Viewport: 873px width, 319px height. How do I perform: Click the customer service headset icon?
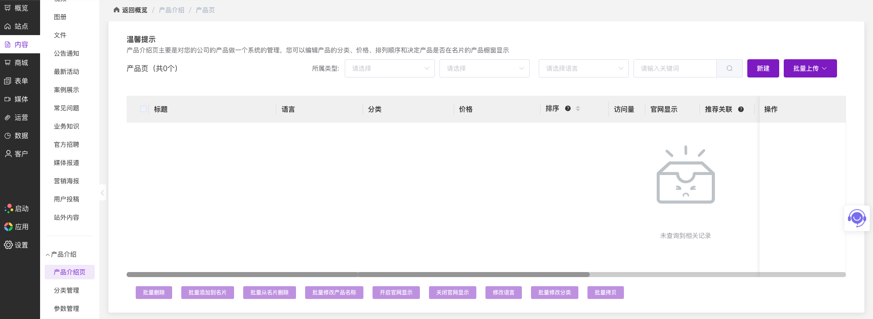pyautogui.click(x=857, y=218)
